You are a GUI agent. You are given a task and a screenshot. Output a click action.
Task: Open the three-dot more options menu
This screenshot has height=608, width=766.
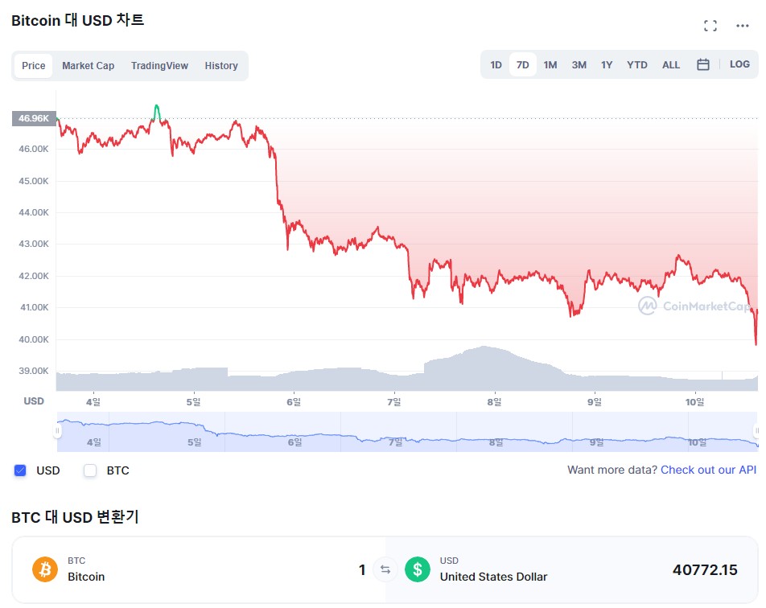[x=743, y=26]
